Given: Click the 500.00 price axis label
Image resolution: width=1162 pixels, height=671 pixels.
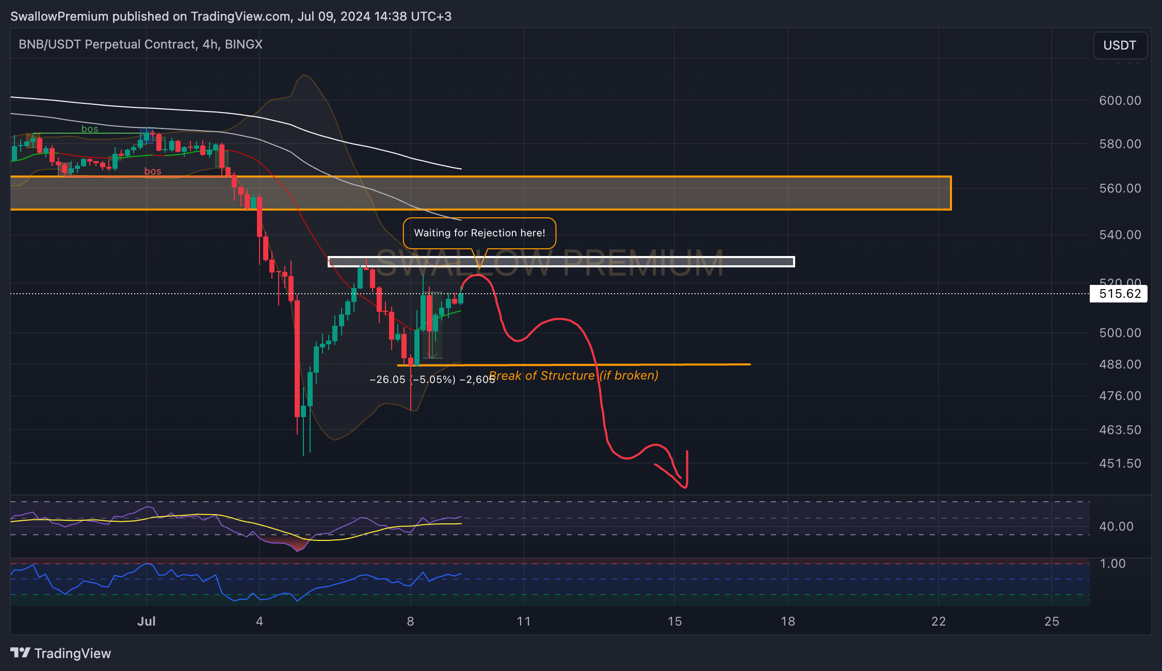Looking at the screenshot, I should point(1120,333).
